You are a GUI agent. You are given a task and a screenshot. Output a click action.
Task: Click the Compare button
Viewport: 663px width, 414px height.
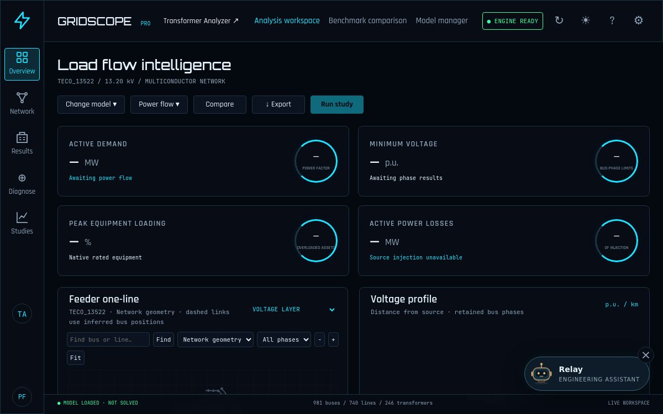click(x=220, y=104)
